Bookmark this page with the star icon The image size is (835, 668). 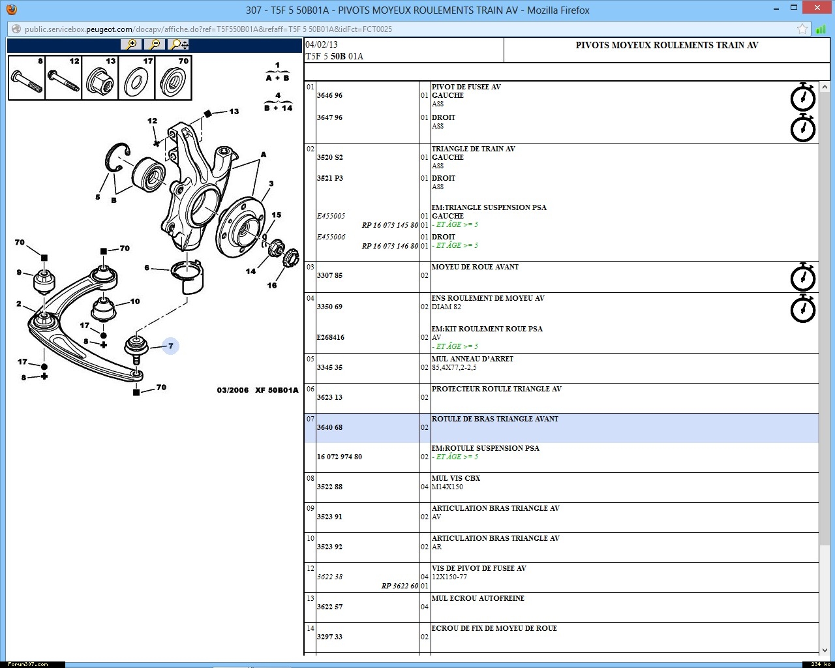(x=802, y=29)
